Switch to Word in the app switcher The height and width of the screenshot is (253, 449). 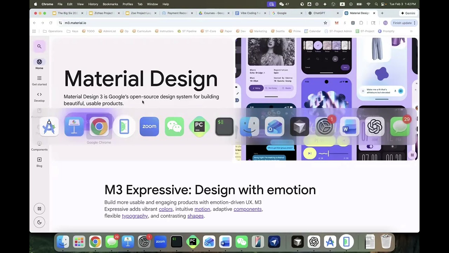point(349,126)
